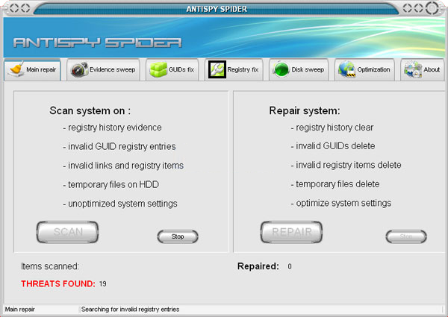The height and width of the screenshot is (317, 448).
Task: Click the Repaired count value 0
Action: [290, 266]
